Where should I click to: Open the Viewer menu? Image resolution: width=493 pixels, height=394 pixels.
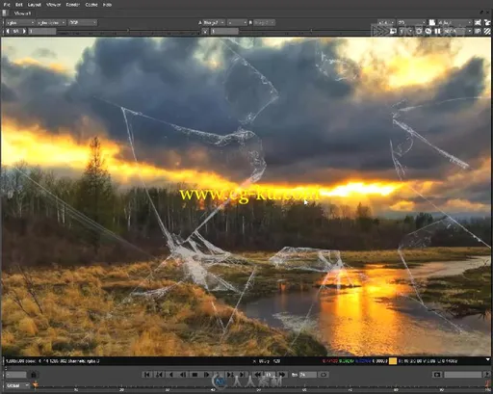point(53,5)
